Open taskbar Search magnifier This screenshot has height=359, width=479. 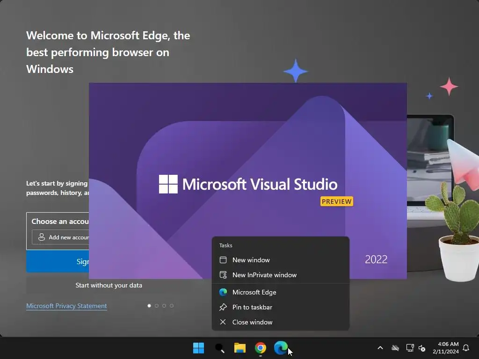pyautogui.click(x=220, y=348)
